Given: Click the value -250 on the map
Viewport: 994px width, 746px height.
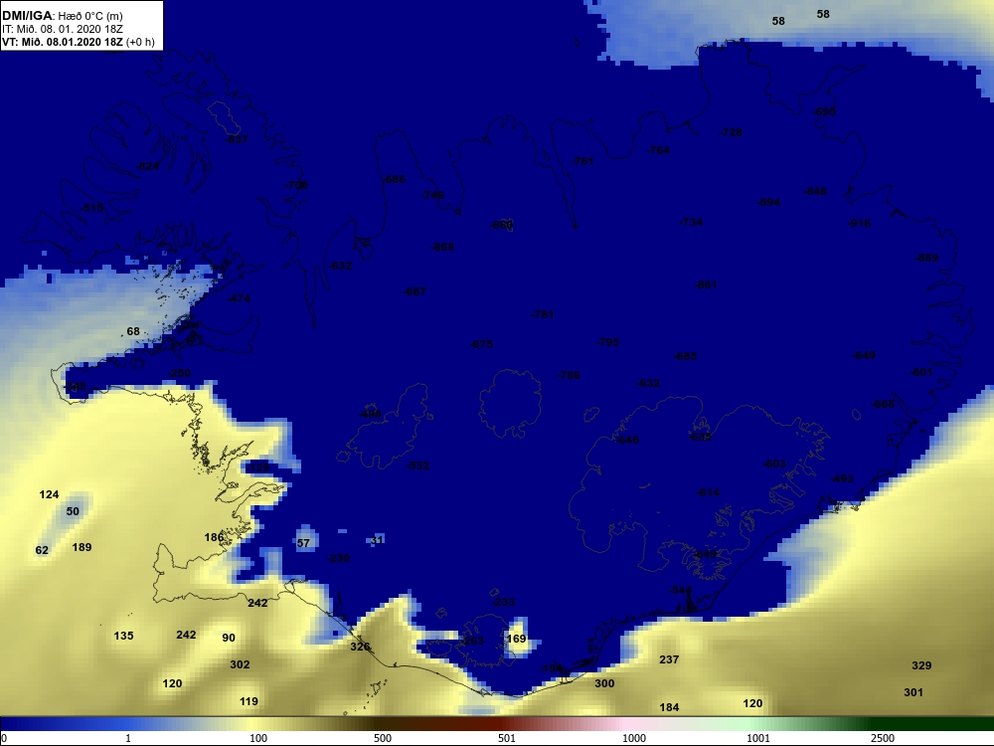Looking at the screenshot, I should 179,373.
